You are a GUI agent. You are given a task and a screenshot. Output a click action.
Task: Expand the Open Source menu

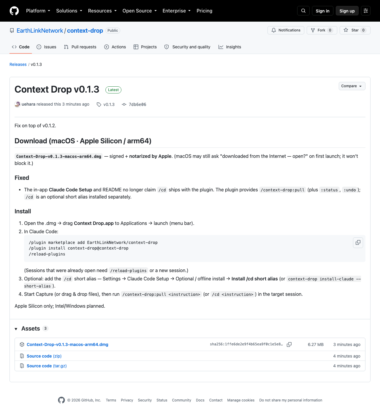(x=140, y=11)
